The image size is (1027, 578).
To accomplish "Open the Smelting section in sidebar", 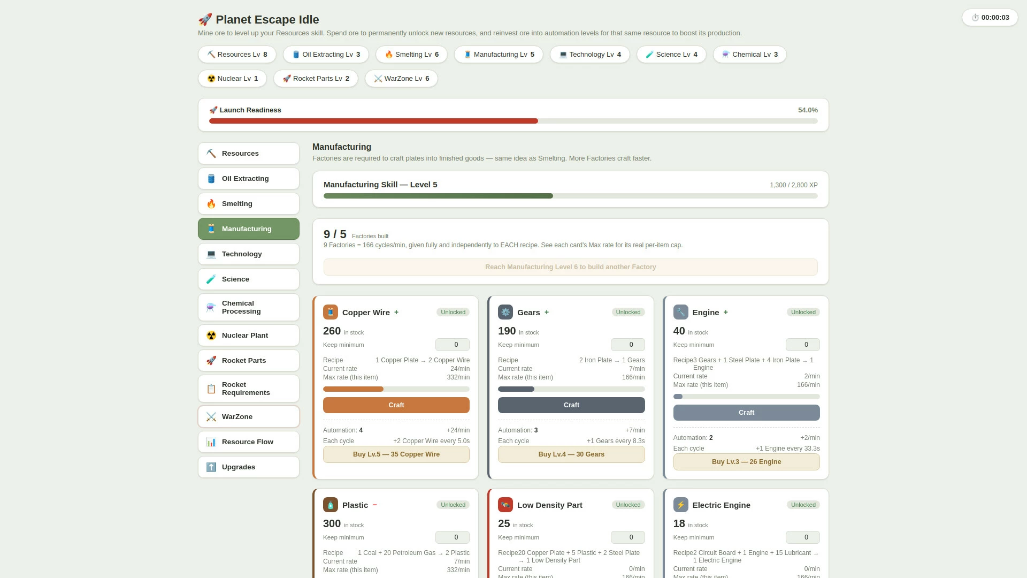I will (x=248, y=203).
